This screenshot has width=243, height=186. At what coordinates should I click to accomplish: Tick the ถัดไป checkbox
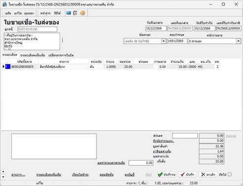230,175
